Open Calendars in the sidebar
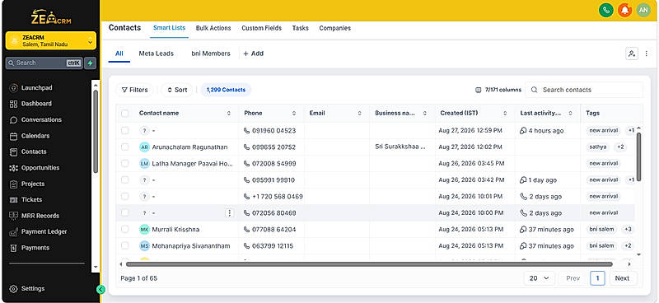Screen dimensions: 659x303 [35, 136]
